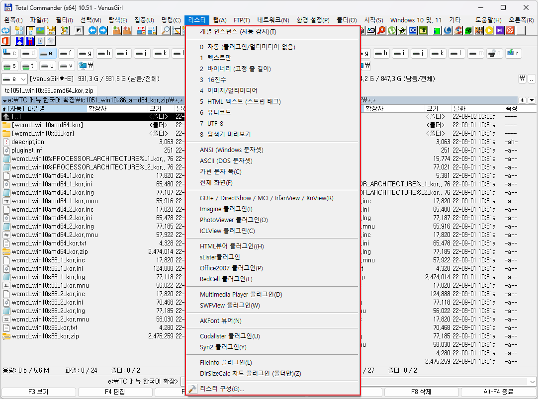The width and height of the screenshot is (538, 399).
Task: Click the Alt+F4 종료 button
Action: tap(498, 392)
